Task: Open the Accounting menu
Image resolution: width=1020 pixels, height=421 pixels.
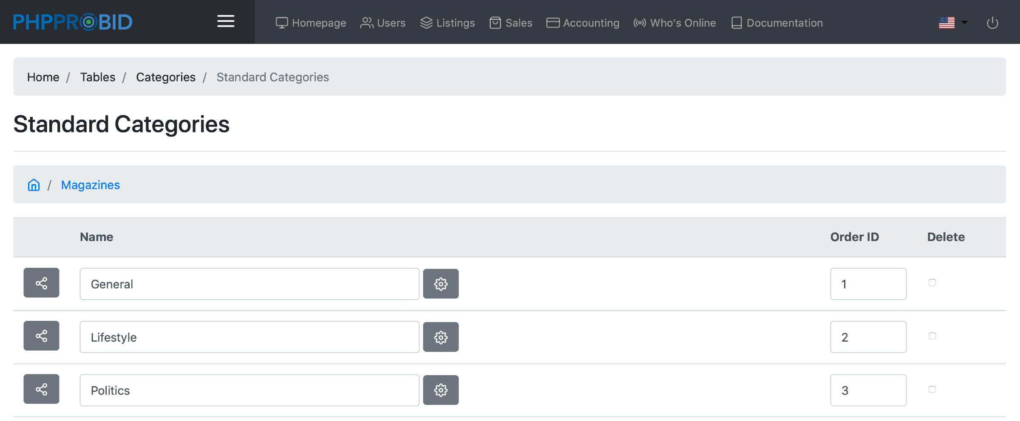Action: click(x=583, y=23)
